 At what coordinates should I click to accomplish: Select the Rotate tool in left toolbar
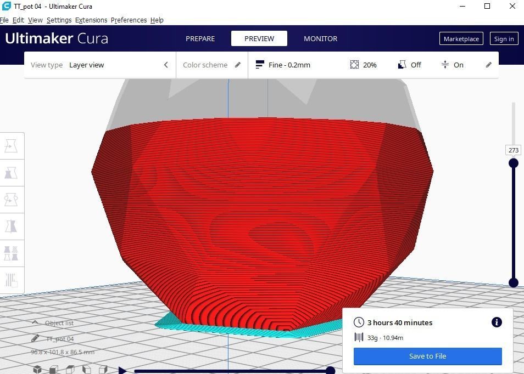11,200
